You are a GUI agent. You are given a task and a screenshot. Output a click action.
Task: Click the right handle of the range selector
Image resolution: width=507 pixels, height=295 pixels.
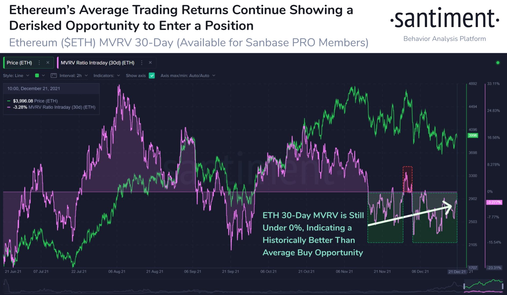[x=502, y=286]
